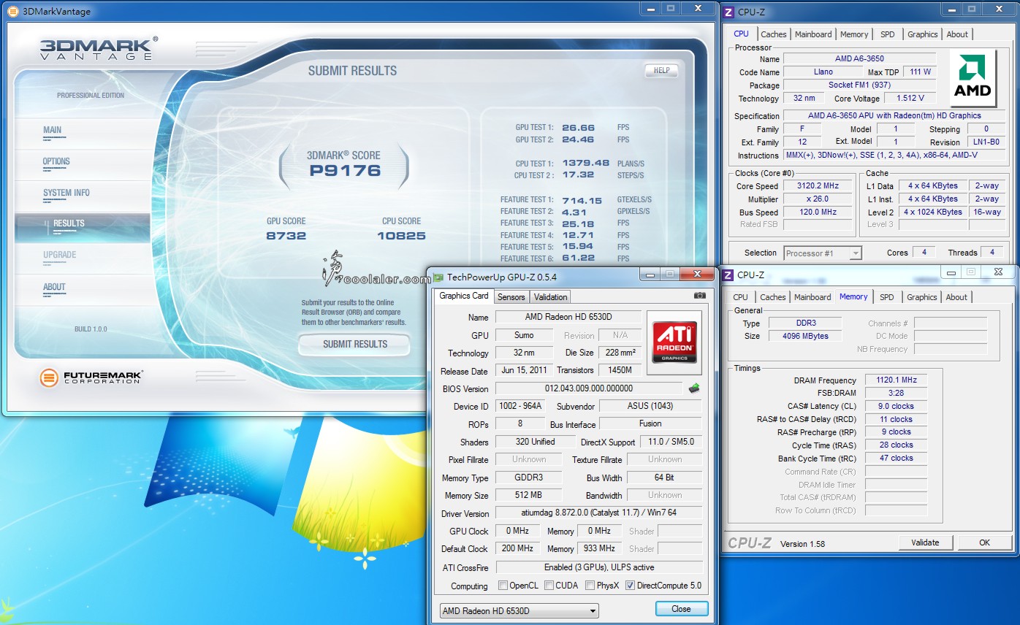Image resolution: width=1020 pixels, height=625 pixels.
Task: Click the Memory Size 4096 MBytes value
Action: [804, 336]
